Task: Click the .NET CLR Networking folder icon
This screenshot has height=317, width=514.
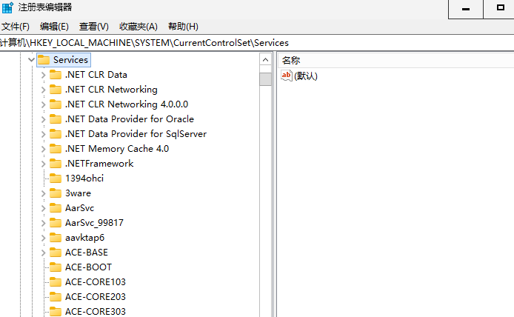Action: point(56,90)
